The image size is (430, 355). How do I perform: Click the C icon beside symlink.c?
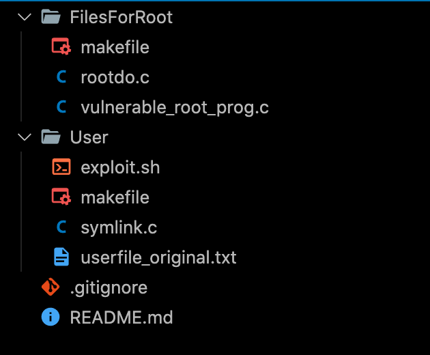pos(61,227)
